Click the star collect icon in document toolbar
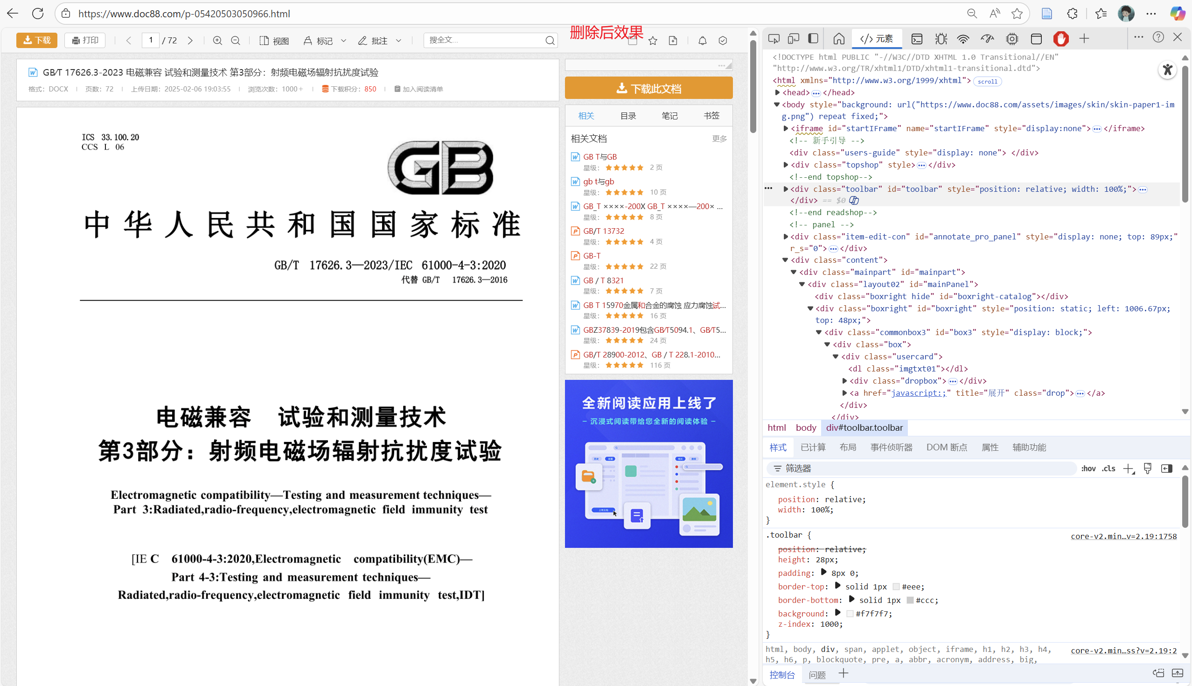1192x686 pixels. click(653, 41)
